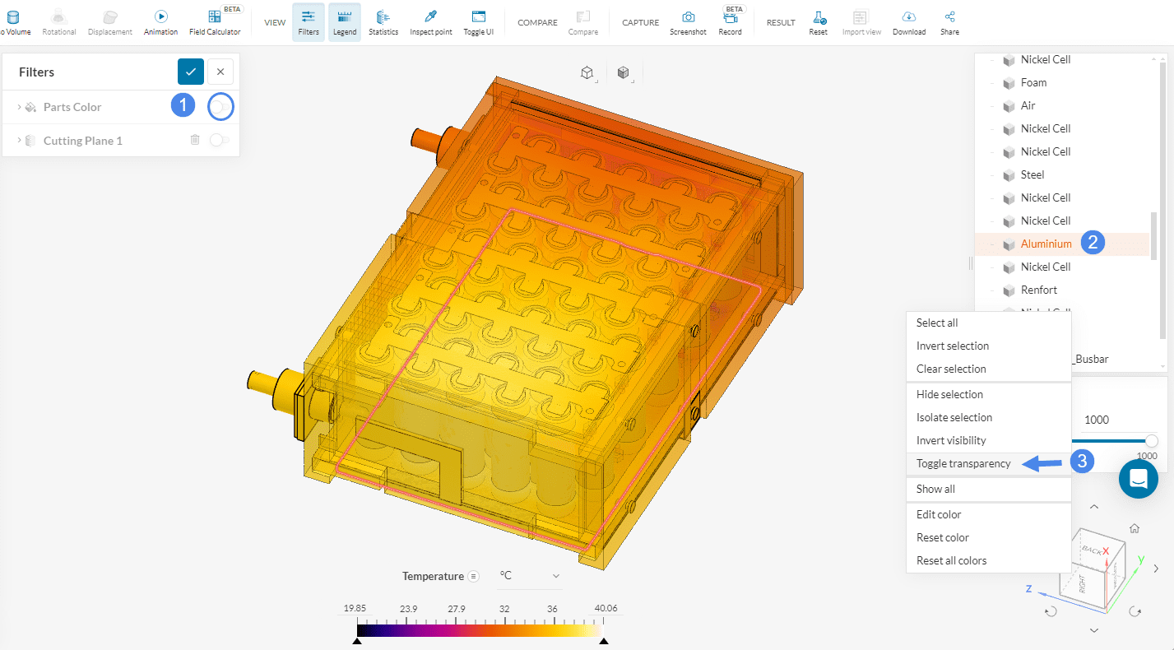Open the Statistics panel

[383, 22]
